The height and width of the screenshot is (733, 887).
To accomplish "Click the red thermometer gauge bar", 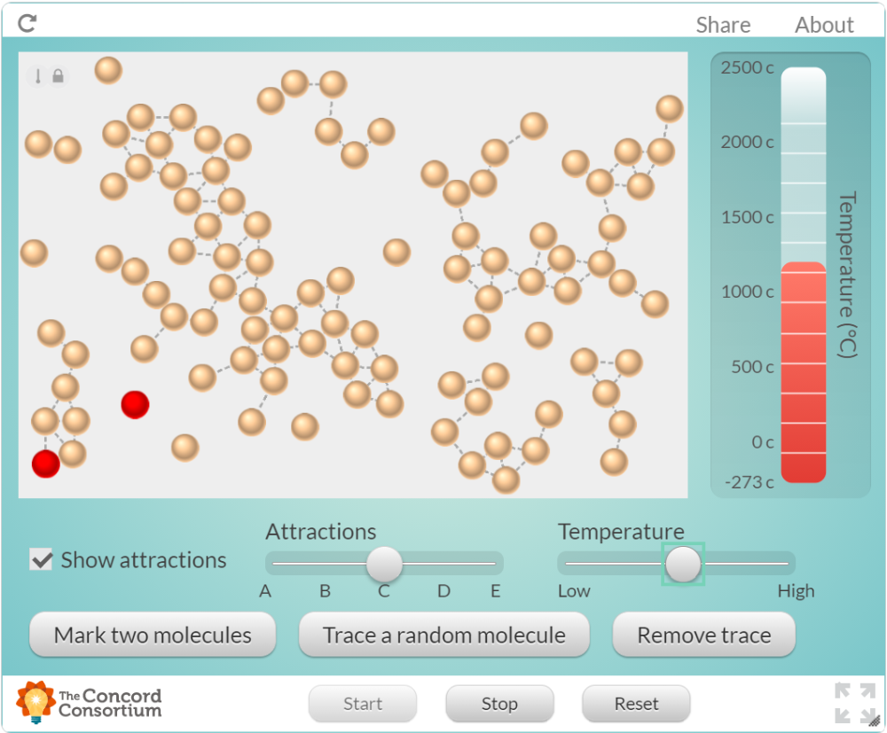I will coord(804,372).
